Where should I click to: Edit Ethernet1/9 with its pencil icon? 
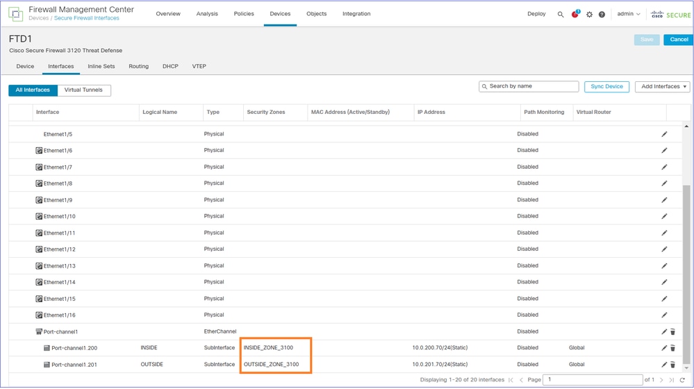click(664, 200)
